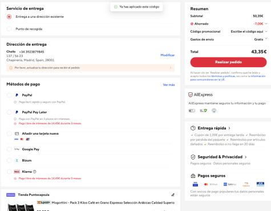
Task: Click the credit card icon next to new card
Action: [17, 133]
